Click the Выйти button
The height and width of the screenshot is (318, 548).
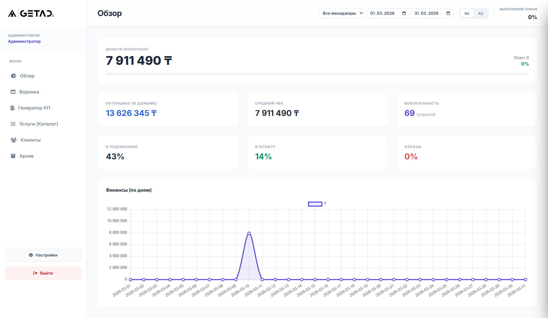43,273
